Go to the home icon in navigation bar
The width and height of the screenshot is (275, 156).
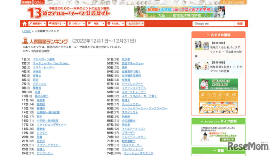(x=24, y=24)
